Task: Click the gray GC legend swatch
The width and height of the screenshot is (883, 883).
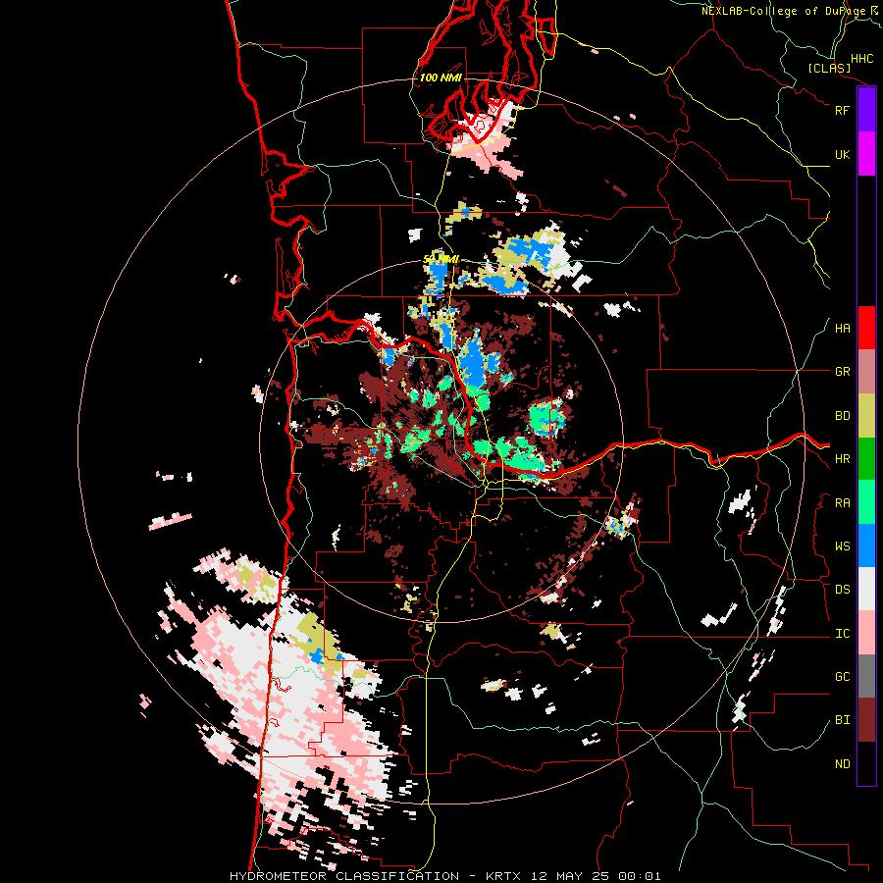Action: pos(866,676)
